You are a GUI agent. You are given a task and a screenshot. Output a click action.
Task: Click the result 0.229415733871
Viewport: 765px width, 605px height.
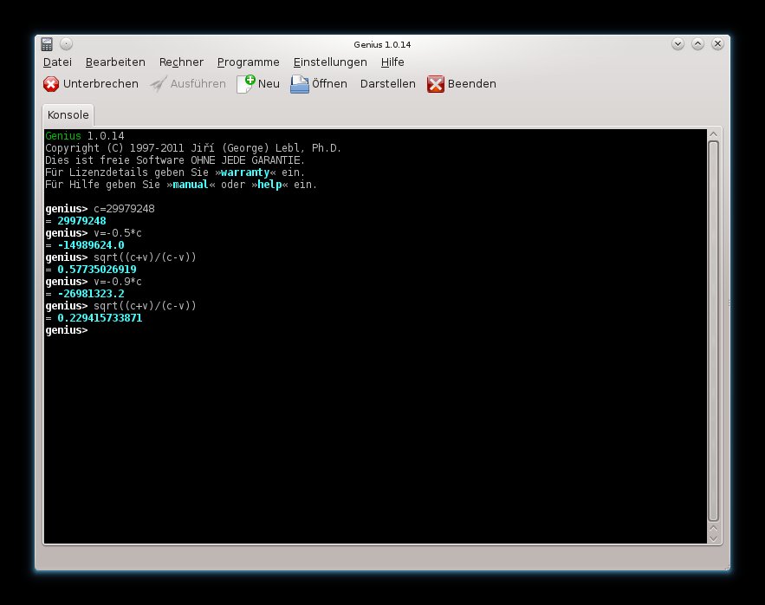point(100,318)
